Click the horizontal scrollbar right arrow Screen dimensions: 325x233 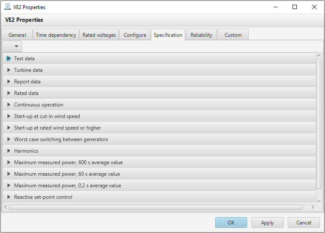point(313,207)
